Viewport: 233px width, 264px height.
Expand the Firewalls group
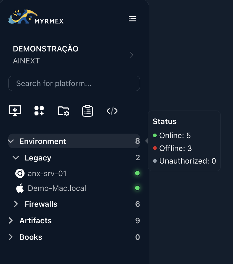point(16,204)
